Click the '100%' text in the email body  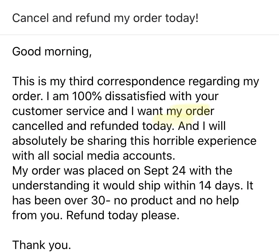pos(87,96)
